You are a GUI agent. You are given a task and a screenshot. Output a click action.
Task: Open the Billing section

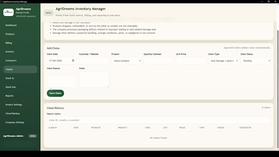pos(20,43)
